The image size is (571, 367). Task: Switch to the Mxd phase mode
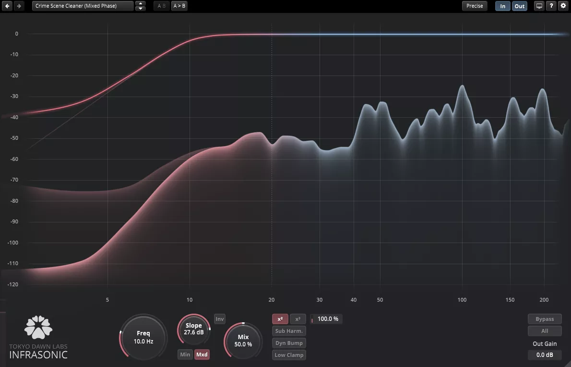202,355
